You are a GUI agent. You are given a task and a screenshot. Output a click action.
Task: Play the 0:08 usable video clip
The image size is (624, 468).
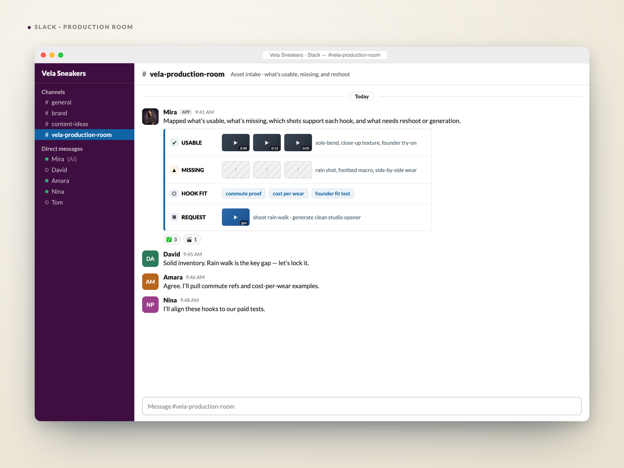point(236,143)
